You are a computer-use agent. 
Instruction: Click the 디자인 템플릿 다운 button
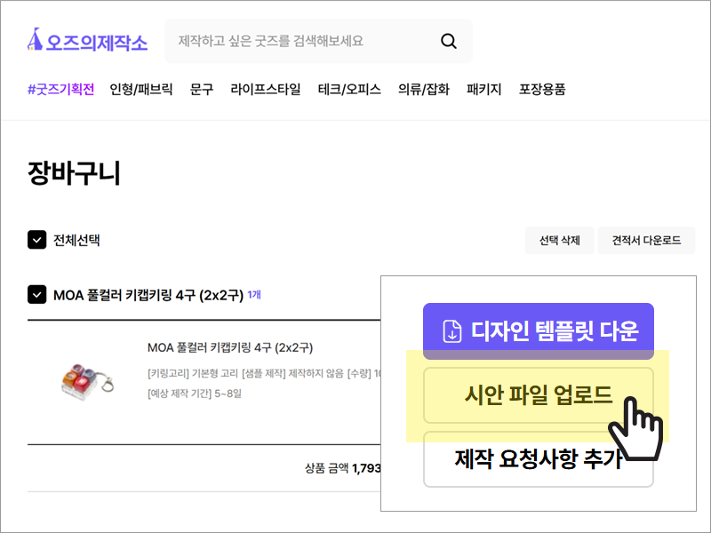(539, 331)
